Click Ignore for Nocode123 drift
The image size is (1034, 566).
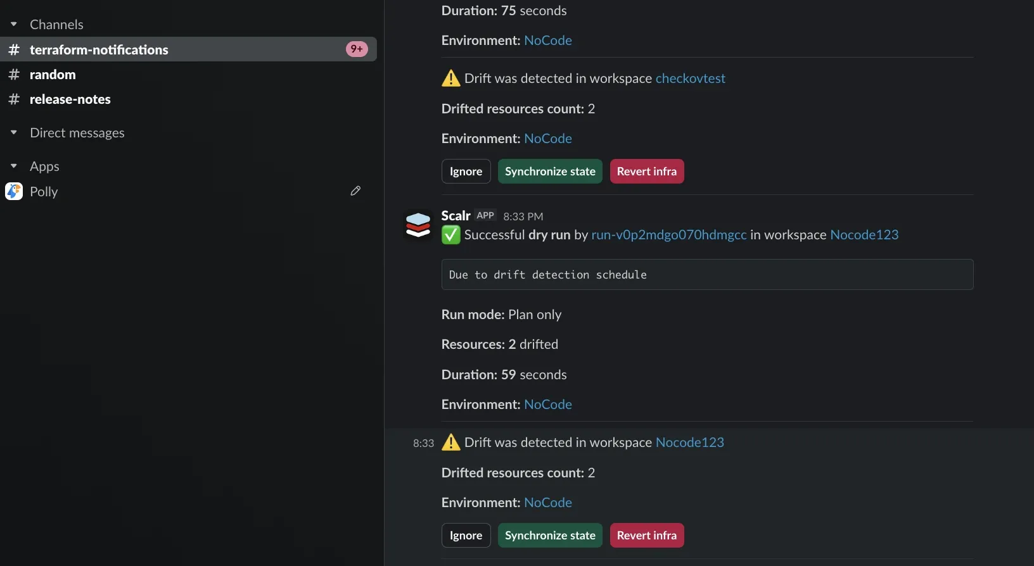466,536
